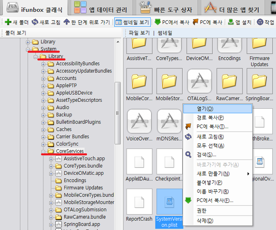
Task: Select DeviceOMatic.app in the tree
Action: coord(84,173)
